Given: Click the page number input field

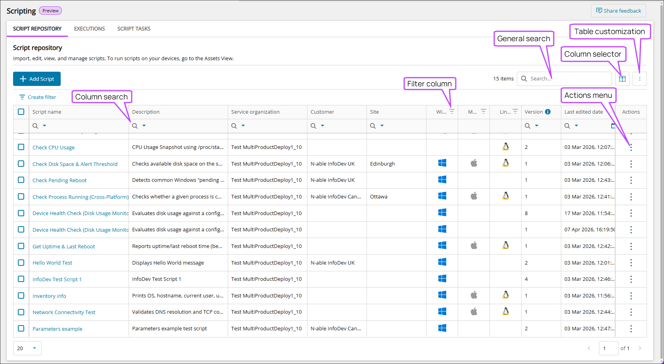Looking at the screenshot, I should (x=608, y=348).
